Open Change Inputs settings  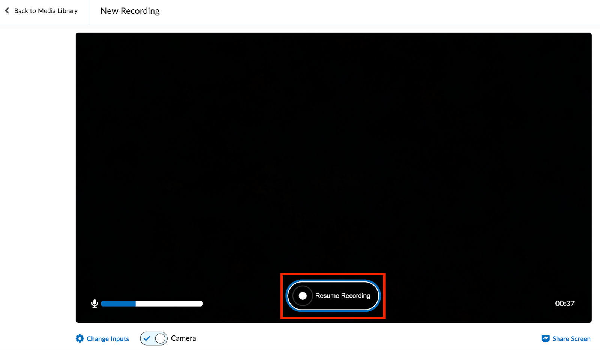[x=102, y=338]
